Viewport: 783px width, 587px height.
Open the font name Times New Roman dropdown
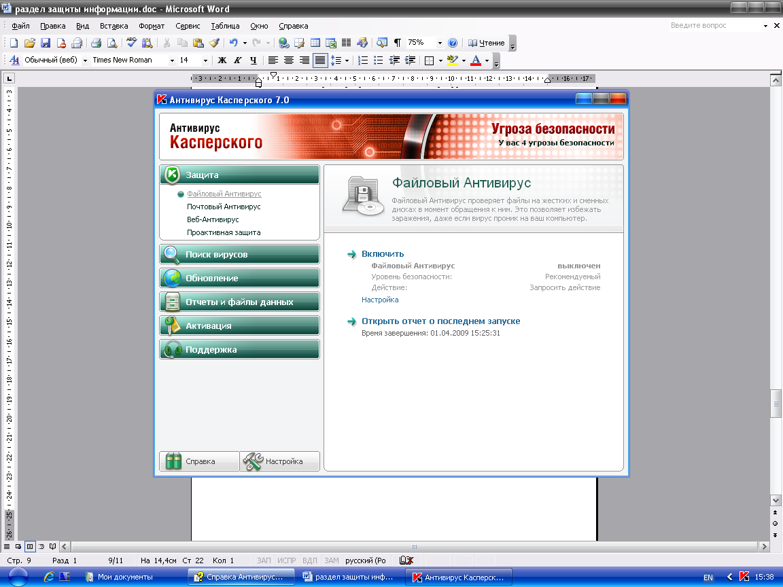(x=171, y=60)
